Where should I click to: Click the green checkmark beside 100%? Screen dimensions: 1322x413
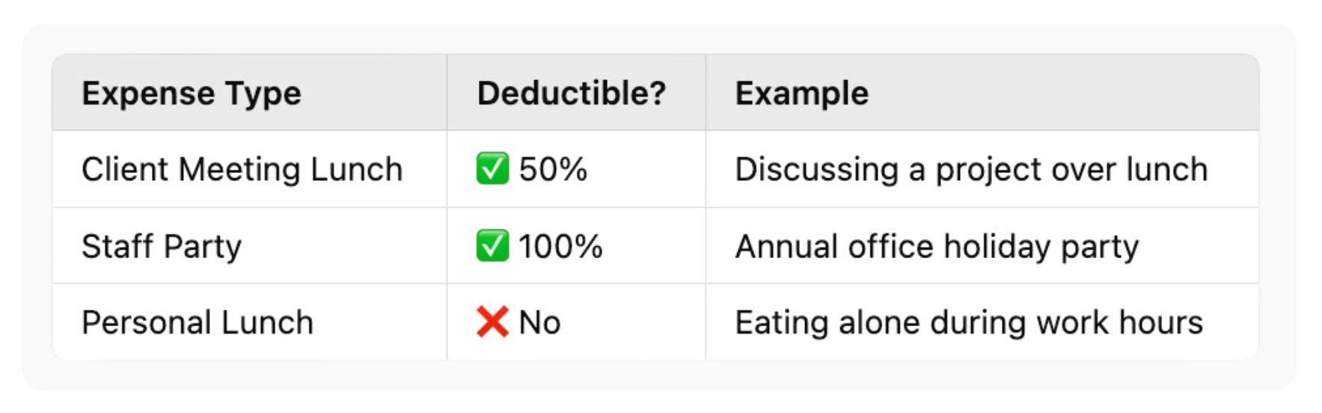point(492,246)
